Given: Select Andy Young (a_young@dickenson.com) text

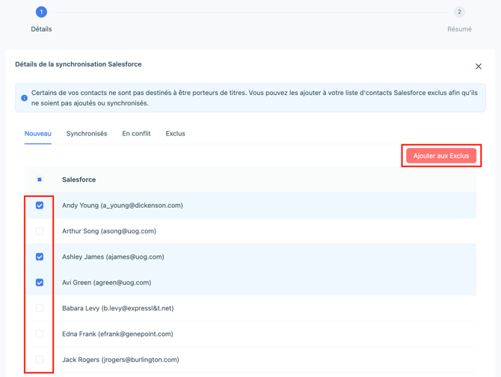Looking at the screenshot, I should 123,206.
